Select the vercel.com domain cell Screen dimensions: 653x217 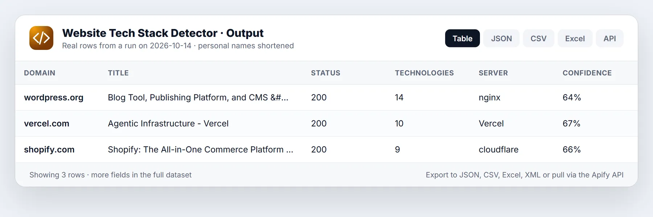click(x=46, y=123)
